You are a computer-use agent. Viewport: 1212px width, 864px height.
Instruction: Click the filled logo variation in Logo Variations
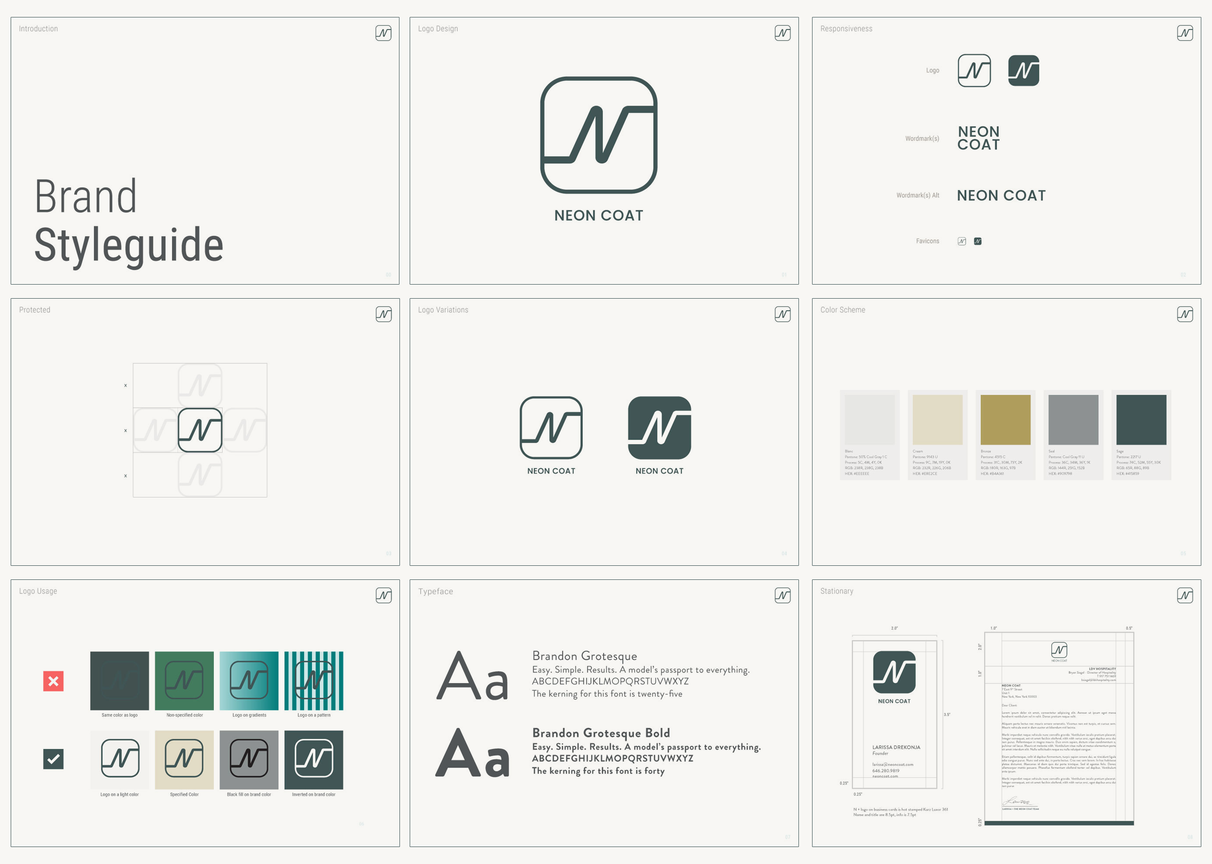coord(659,427)
